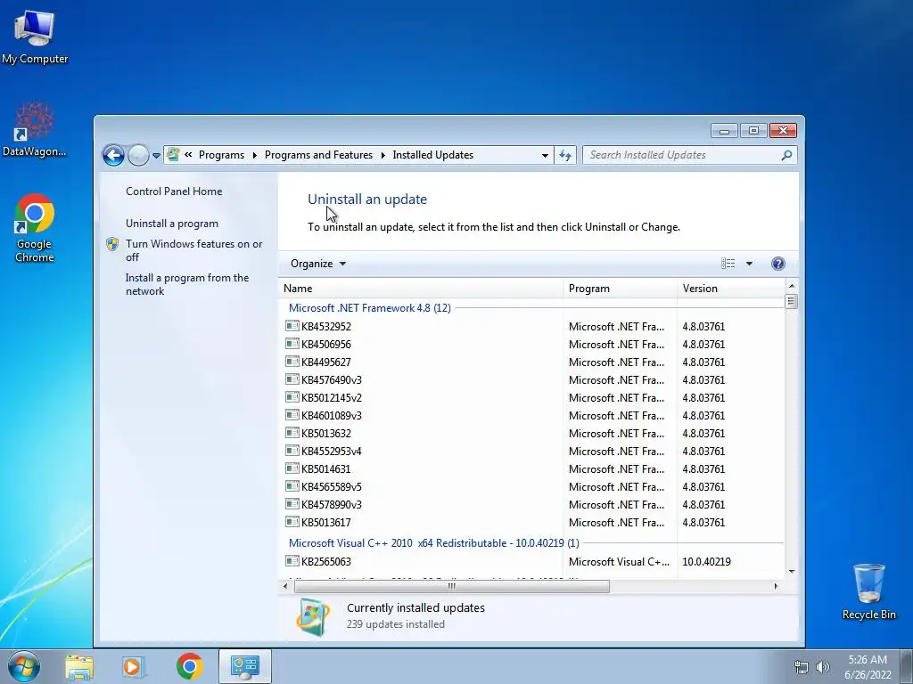
Task: Collapse Microsoft Visual C++ 2010 x64 group
Action: tap(434, 542)
